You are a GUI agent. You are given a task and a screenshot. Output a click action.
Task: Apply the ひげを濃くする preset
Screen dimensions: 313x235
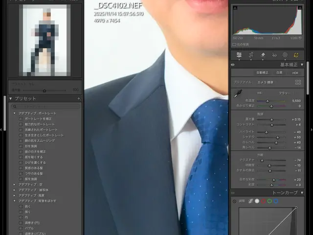[x=35, y=163]
